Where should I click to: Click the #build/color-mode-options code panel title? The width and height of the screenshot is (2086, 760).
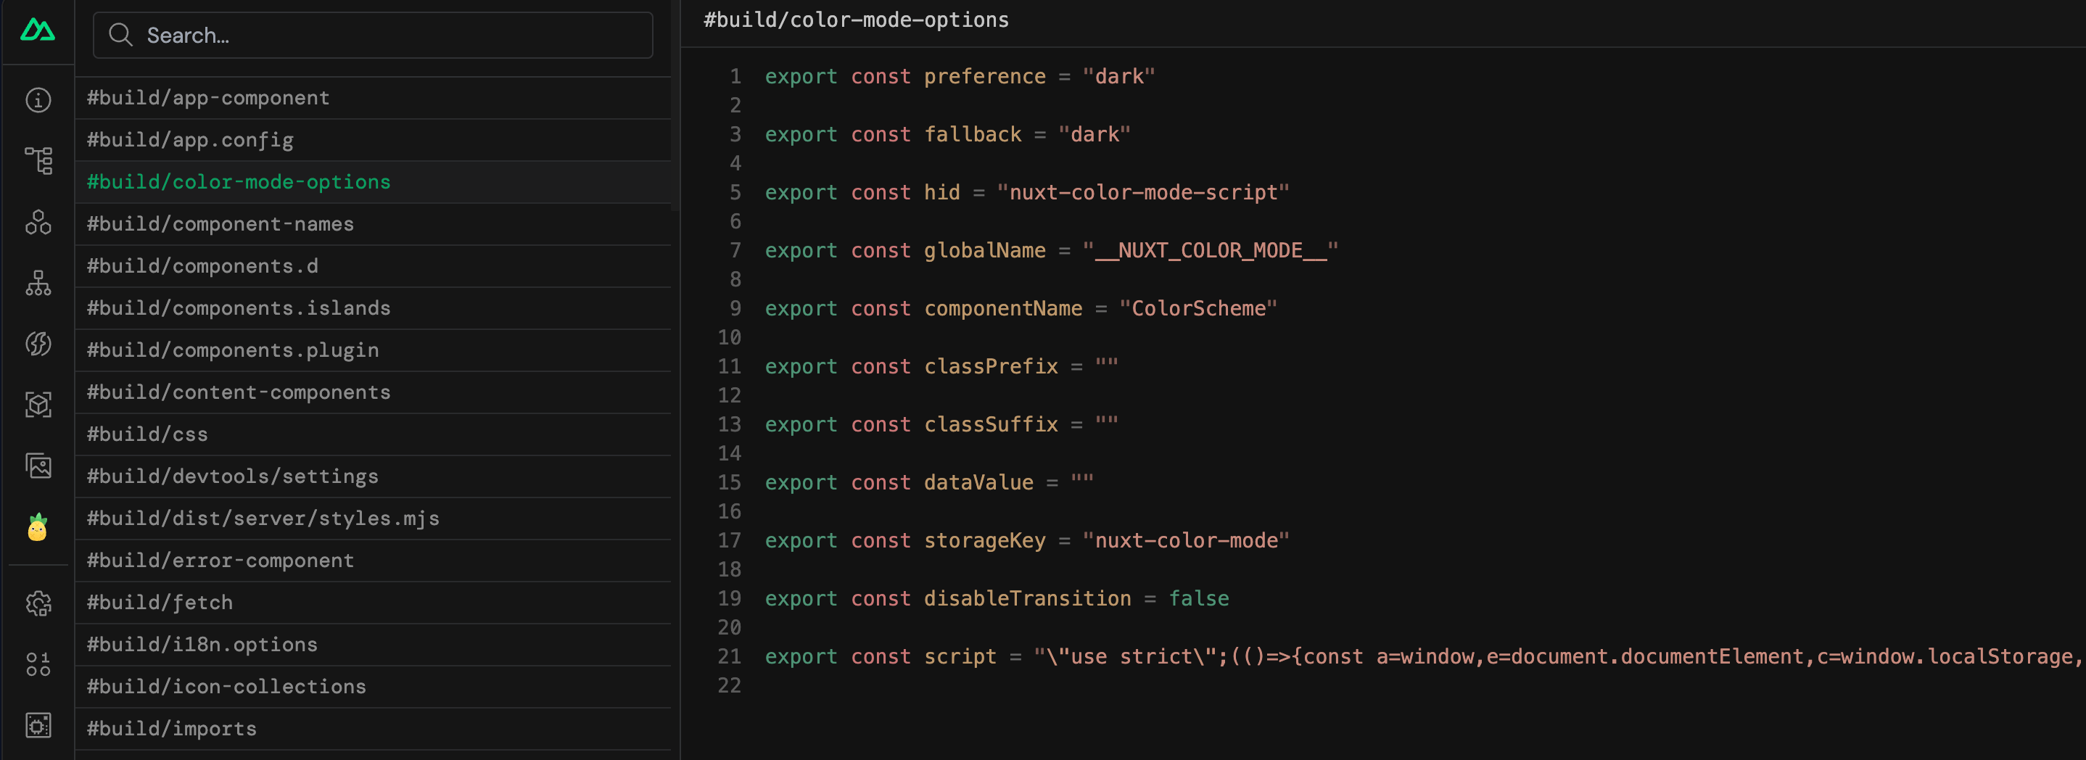[856, 20]
